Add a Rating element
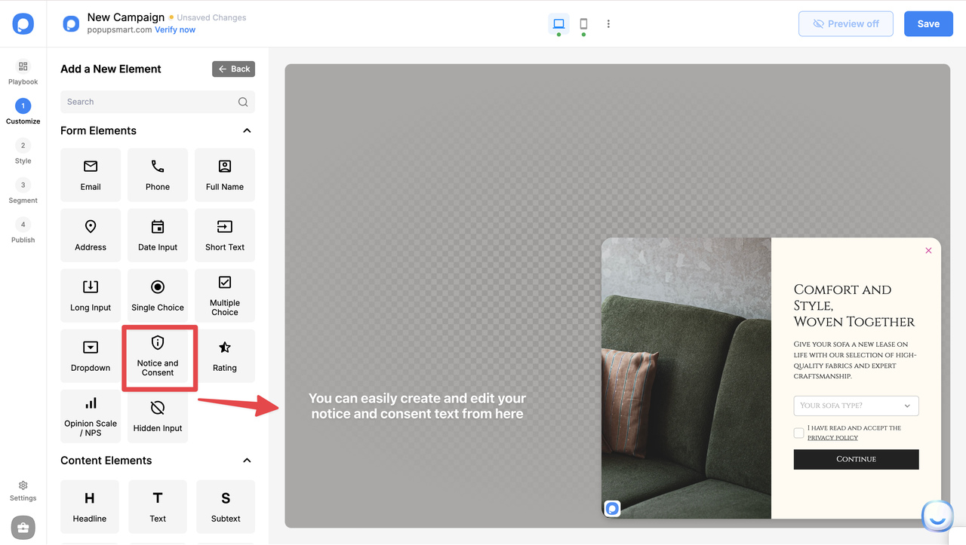The height and width of the screenshot is (545, 966). tap(224, 356)
